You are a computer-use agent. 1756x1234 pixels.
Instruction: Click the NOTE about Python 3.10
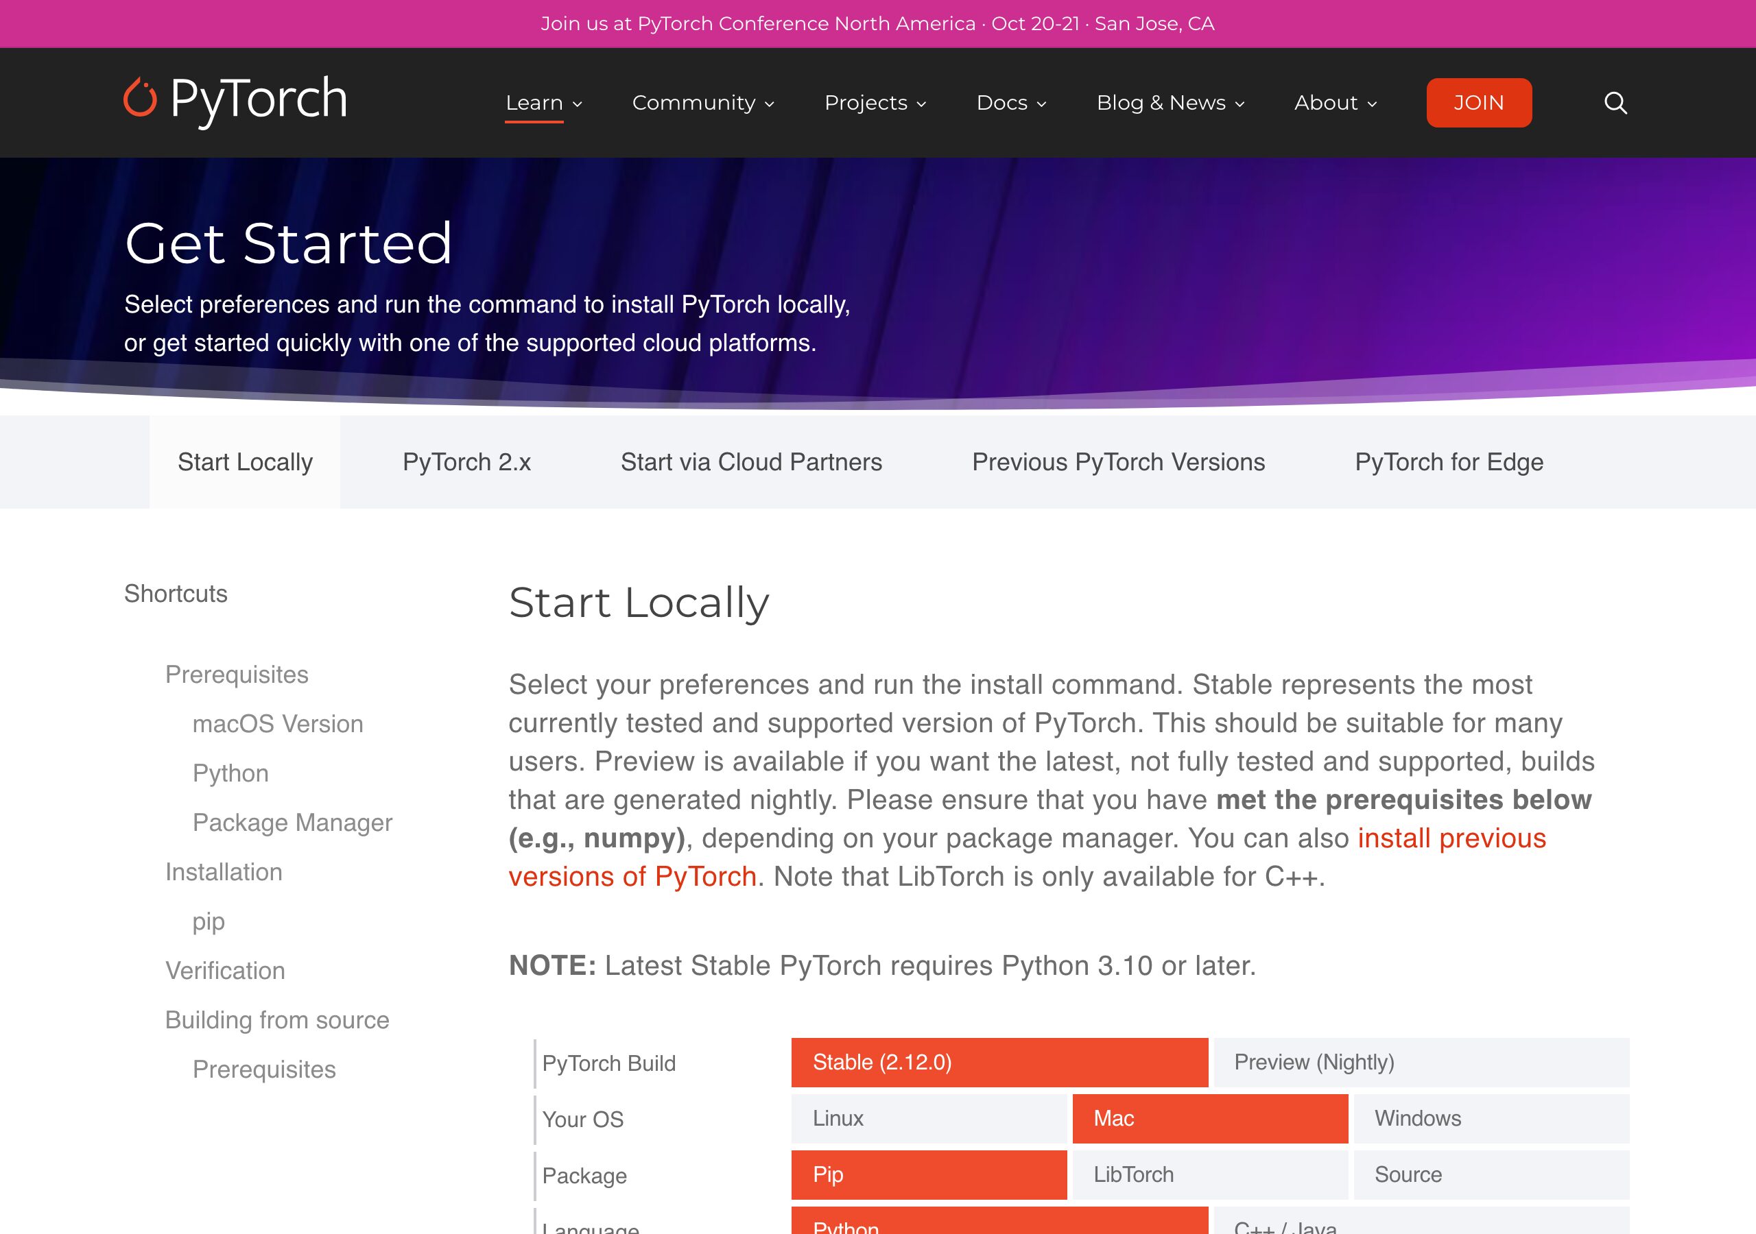click(x=883, y=966)
